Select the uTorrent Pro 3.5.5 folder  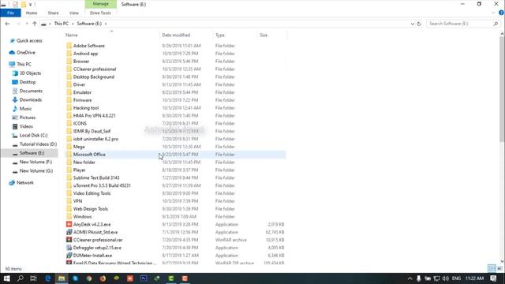(x=102, y=185)
